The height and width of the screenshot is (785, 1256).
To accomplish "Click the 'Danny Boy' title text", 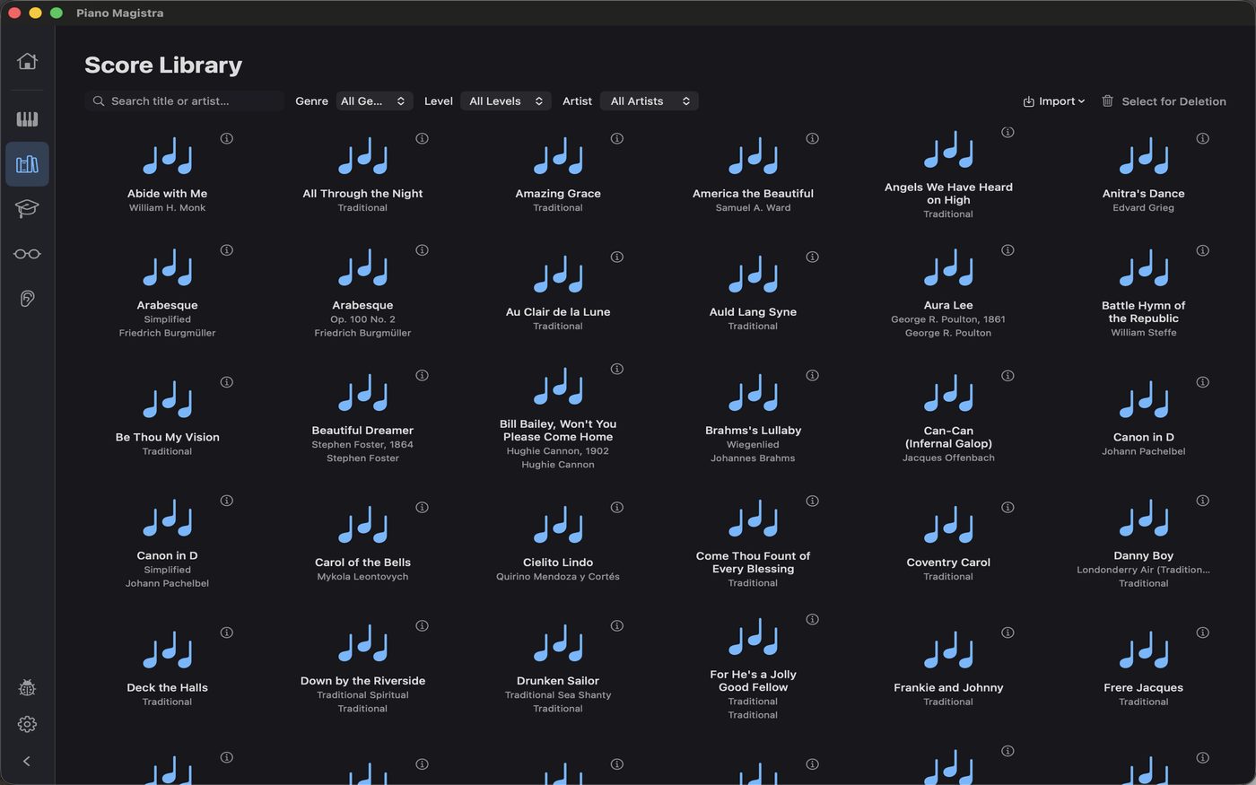I will (x=1144, y=555).
